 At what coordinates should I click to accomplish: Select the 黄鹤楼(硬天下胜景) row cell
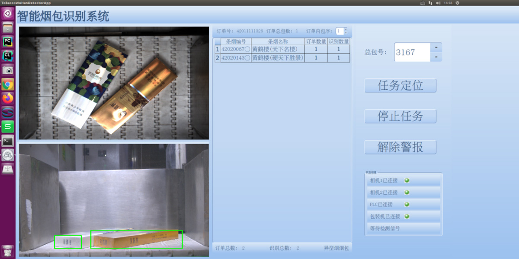pos(278,58)
